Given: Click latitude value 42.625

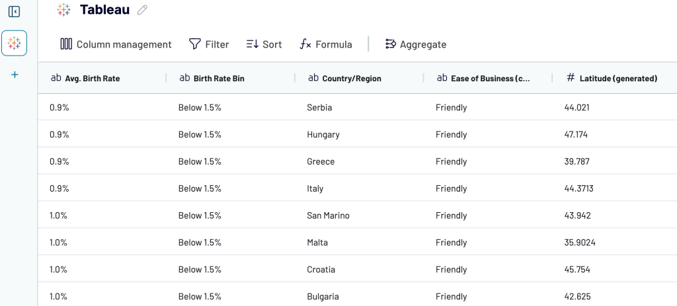Looking at the screenshot, I should (578, 297).
